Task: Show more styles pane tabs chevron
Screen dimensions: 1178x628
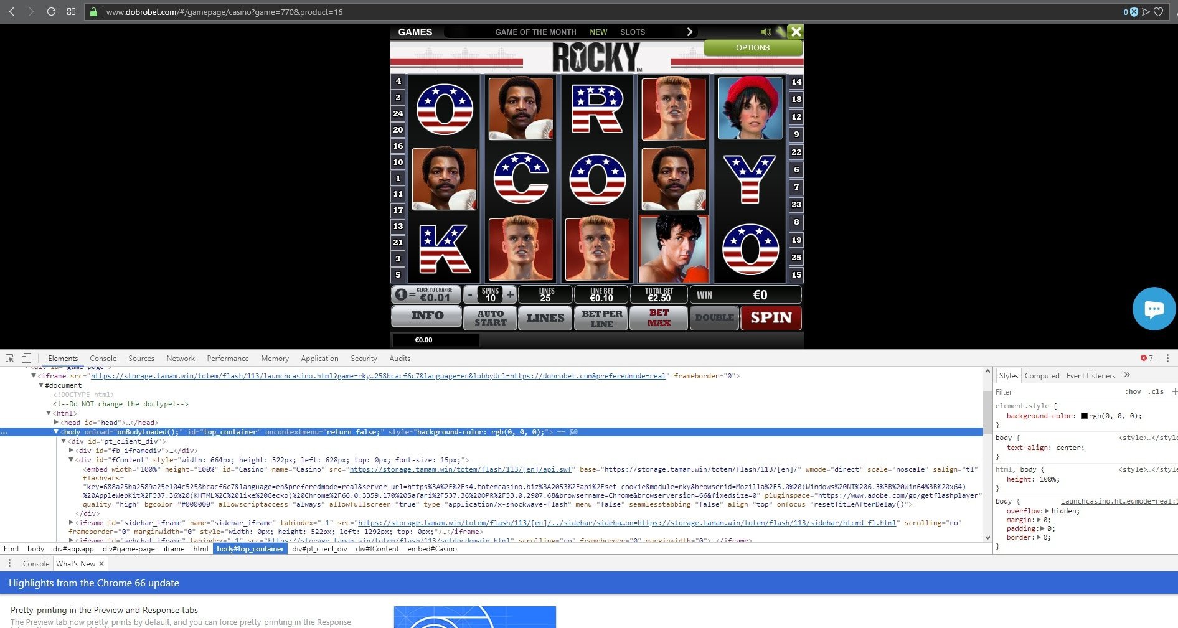Action: pos(1127,375)
